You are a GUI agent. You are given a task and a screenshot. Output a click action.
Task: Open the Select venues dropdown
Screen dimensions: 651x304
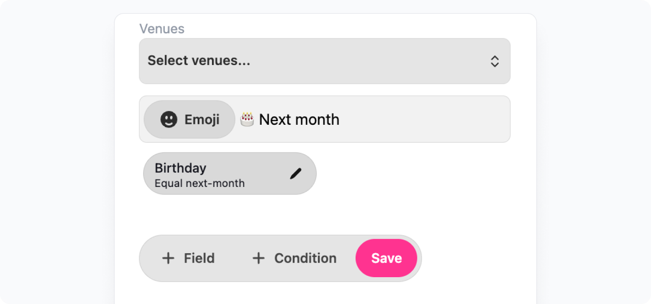coord(324,61)
